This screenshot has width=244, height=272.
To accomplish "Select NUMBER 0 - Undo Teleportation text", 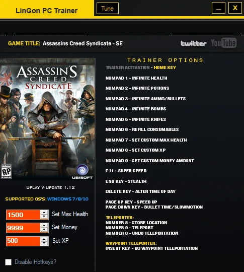I will (x=142, y=233).
